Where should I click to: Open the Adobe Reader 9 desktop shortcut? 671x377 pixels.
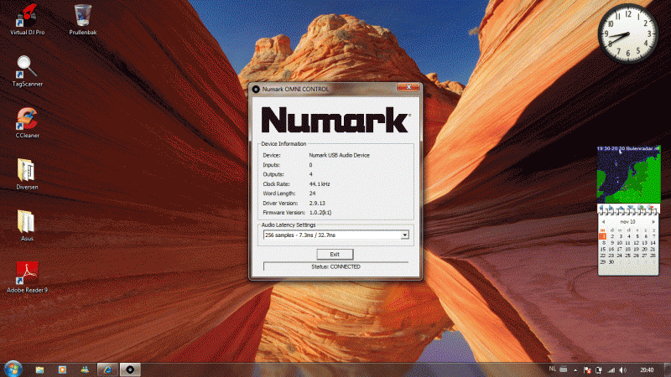[27, 277]
